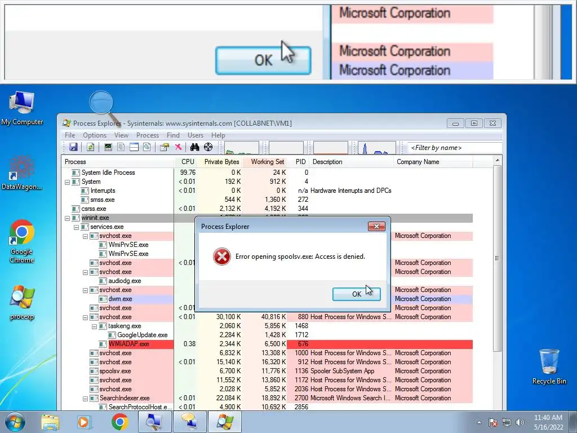Click the process list scrollbar up arrow
This screenshot has height=433, width=577.
[x=497, y=161]
